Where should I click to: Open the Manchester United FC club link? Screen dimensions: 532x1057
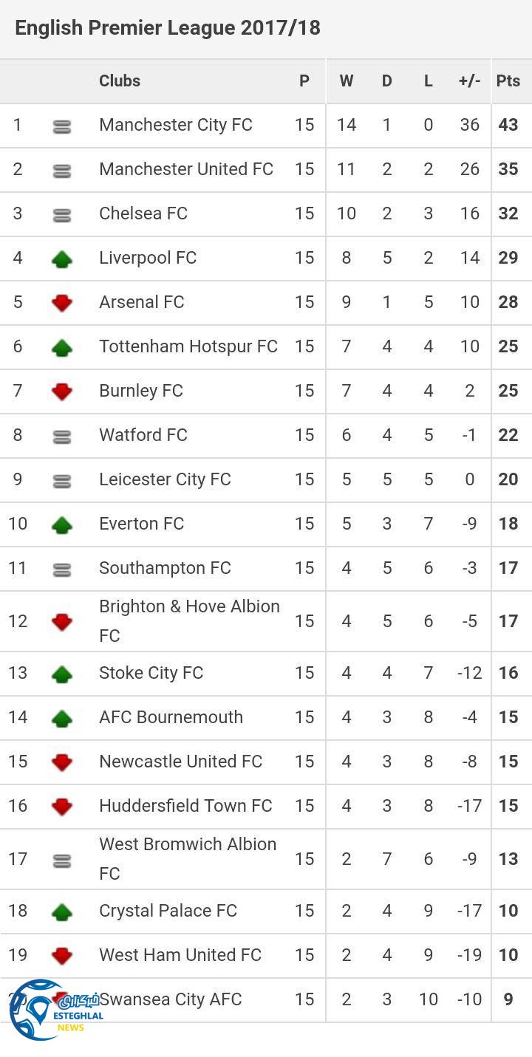click(x=186, y=169)
